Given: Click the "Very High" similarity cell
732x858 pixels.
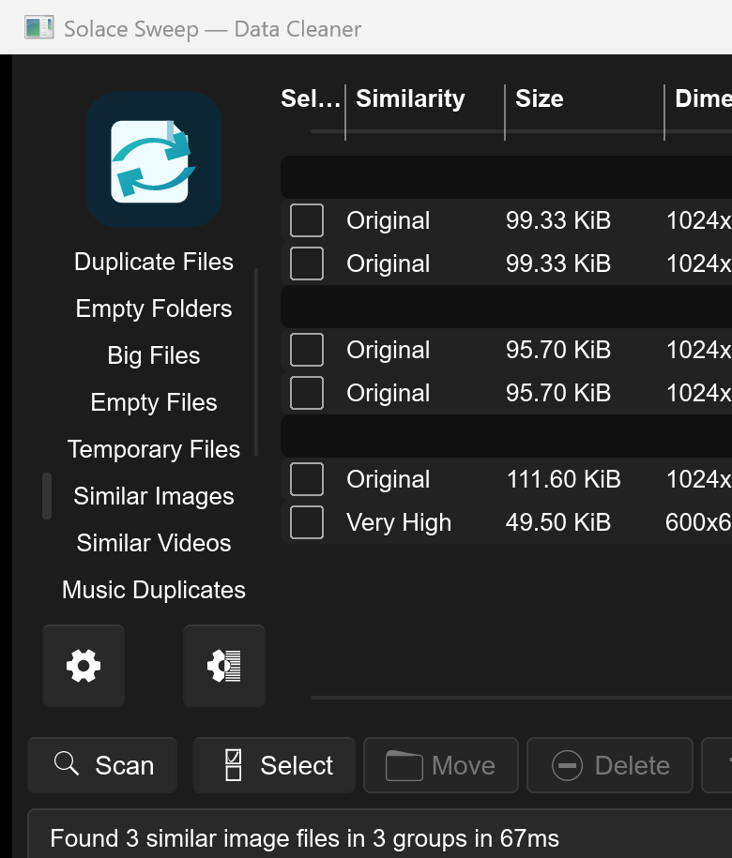Looking at the screenshot, I should (399, 522).
